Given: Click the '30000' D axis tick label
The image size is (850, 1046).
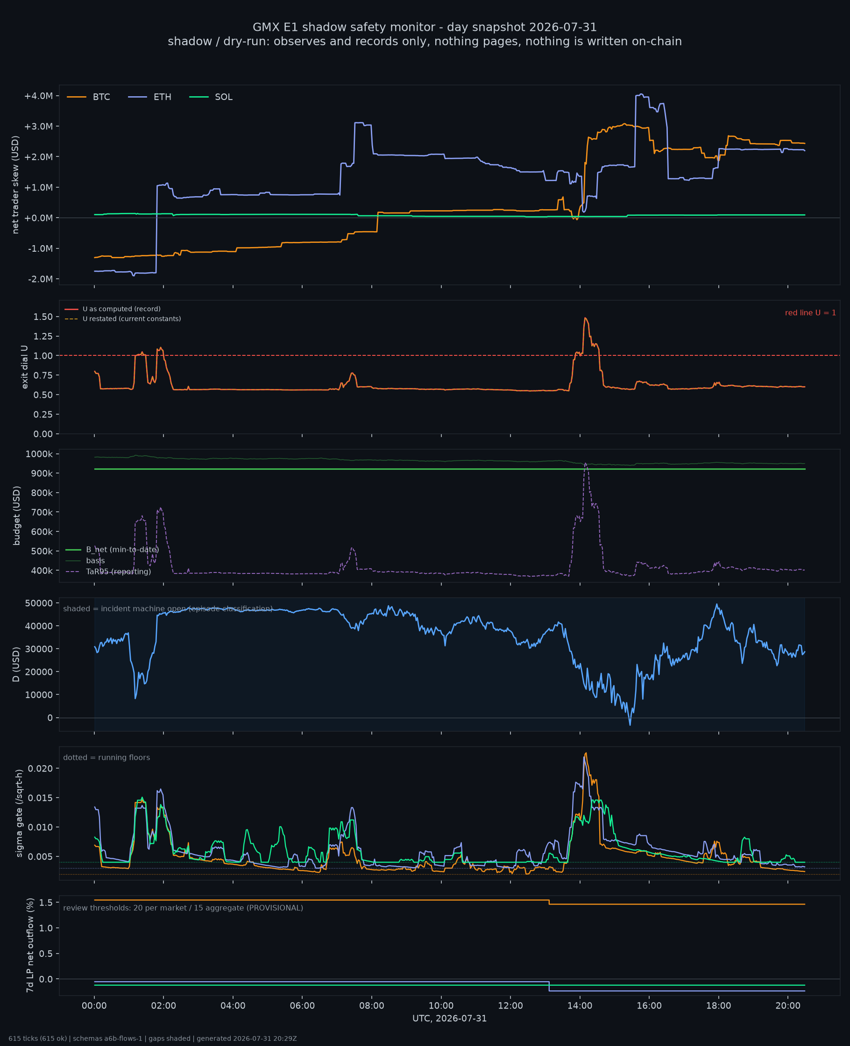Looking at the screenshot, I should coord(38,649).
